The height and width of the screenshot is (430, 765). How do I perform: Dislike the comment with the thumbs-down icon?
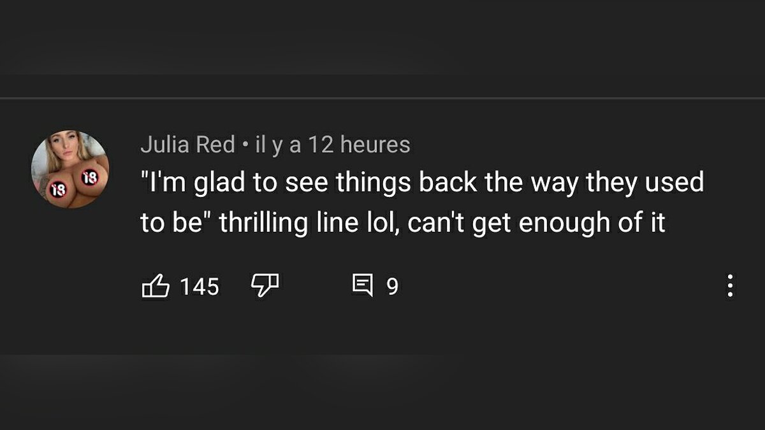coord(265,286)
